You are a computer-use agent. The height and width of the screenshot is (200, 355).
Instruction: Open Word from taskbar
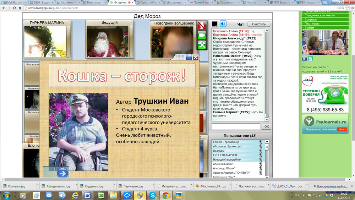[88, 195]
